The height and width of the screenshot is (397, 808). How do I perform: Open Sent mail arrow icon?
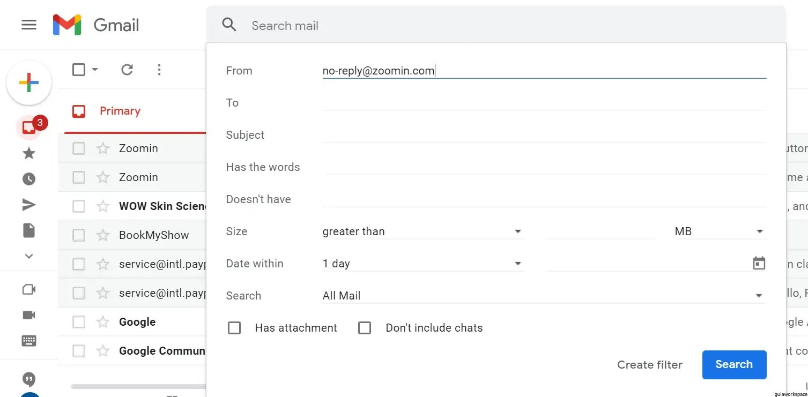29,205
